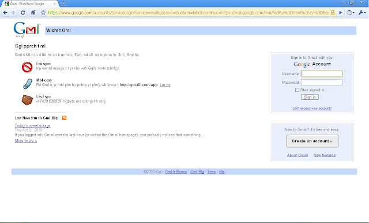Screen dimensions: 369x223
Task: Open the Gml Blg footer link
Action: point(197,172)
